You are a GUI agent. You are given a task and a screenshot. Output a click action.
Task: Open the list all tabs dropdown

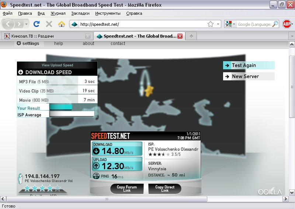tap(292, 36)
